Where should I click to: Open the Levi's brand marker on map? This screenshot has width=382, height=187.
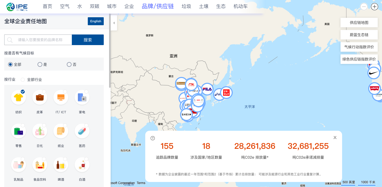pos(375,89)
